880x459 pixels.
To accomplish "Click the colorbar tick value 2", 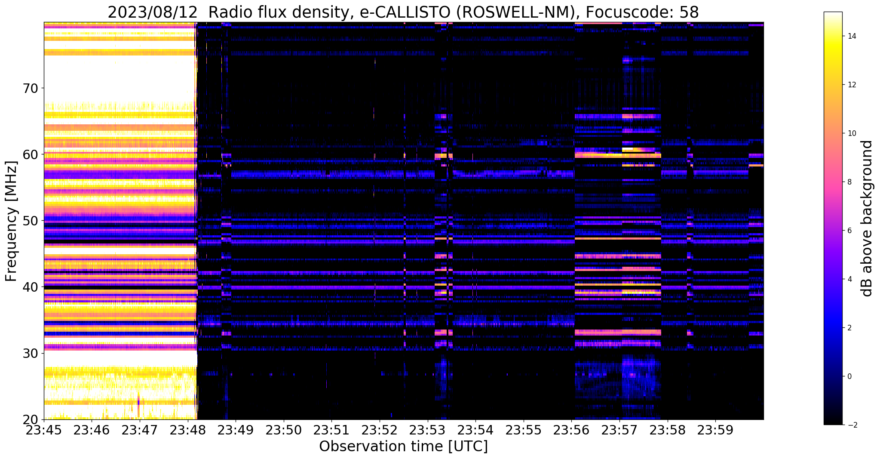I will [x=849, y=328].
